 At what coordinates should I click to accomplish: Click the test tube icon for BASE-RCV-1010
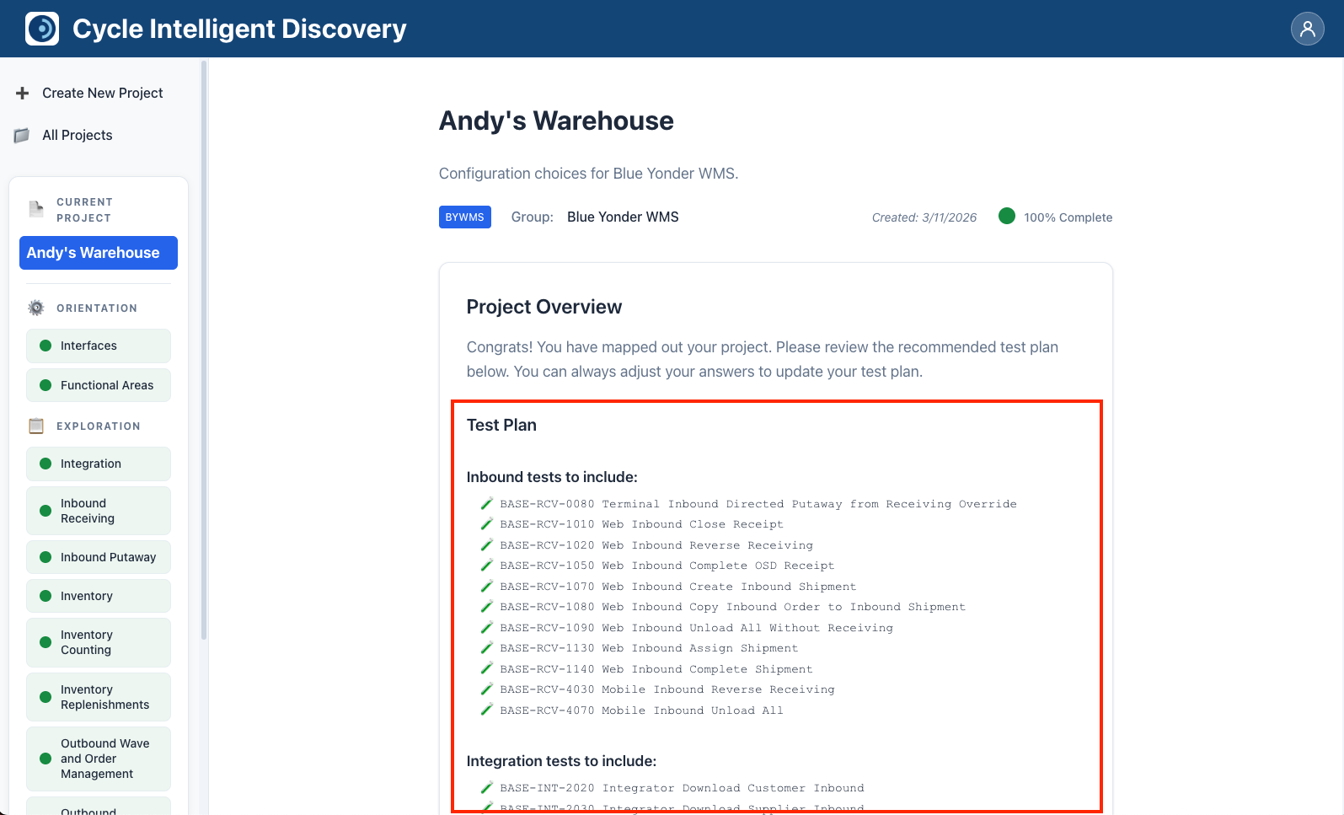pos(486,524)
